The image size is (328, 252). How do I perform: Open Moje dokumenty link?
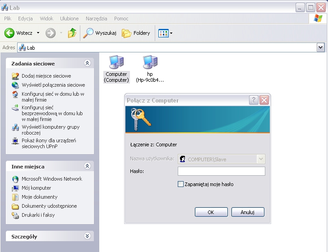pyautogui.click(x=40, y=197)
